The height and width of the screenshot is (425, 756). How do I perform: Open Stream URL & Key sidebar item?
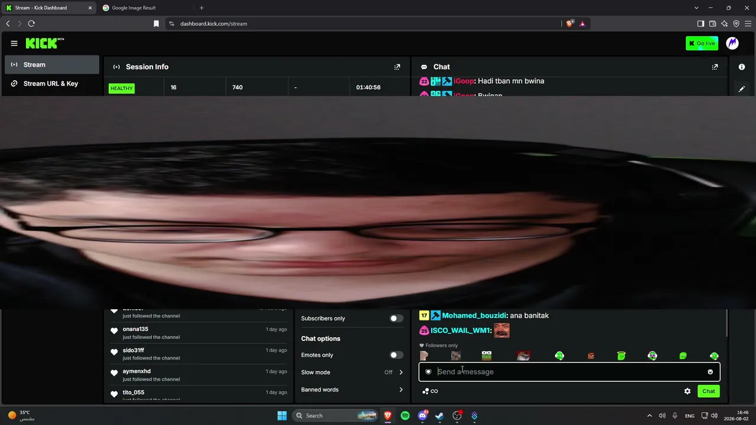52,84
